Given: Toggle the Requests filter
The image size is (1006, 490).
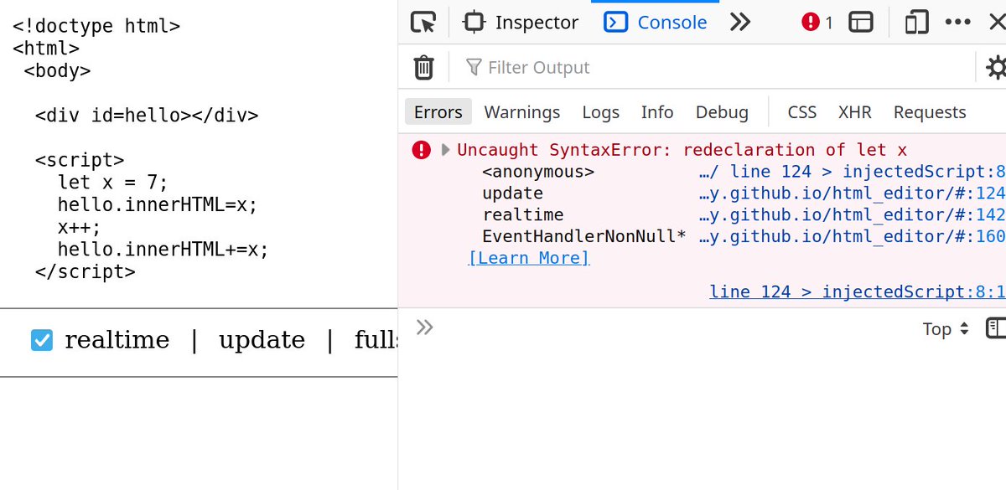Looking at the screenshot, I should [930, 112].
